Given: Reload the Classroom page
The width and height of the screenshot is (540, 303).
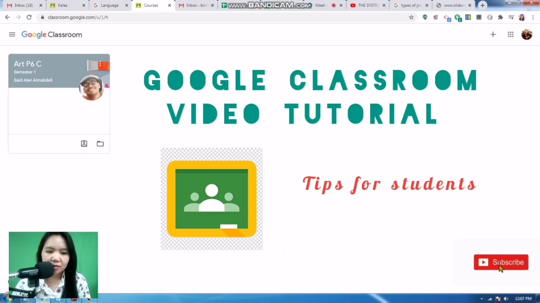Looking at the screenshot, I should pos(29,17).
